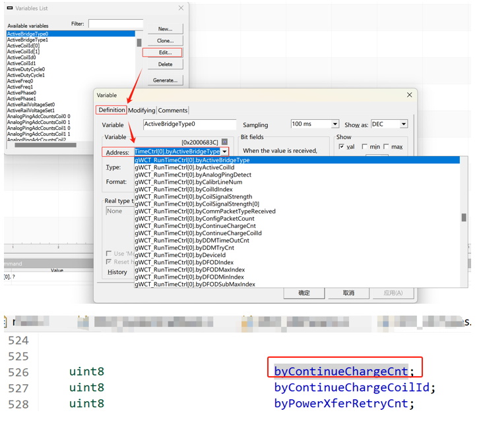Enable the 'val' show checkbox
The height and width of the screenshot is (421, 481).
(x=341, y=147)
